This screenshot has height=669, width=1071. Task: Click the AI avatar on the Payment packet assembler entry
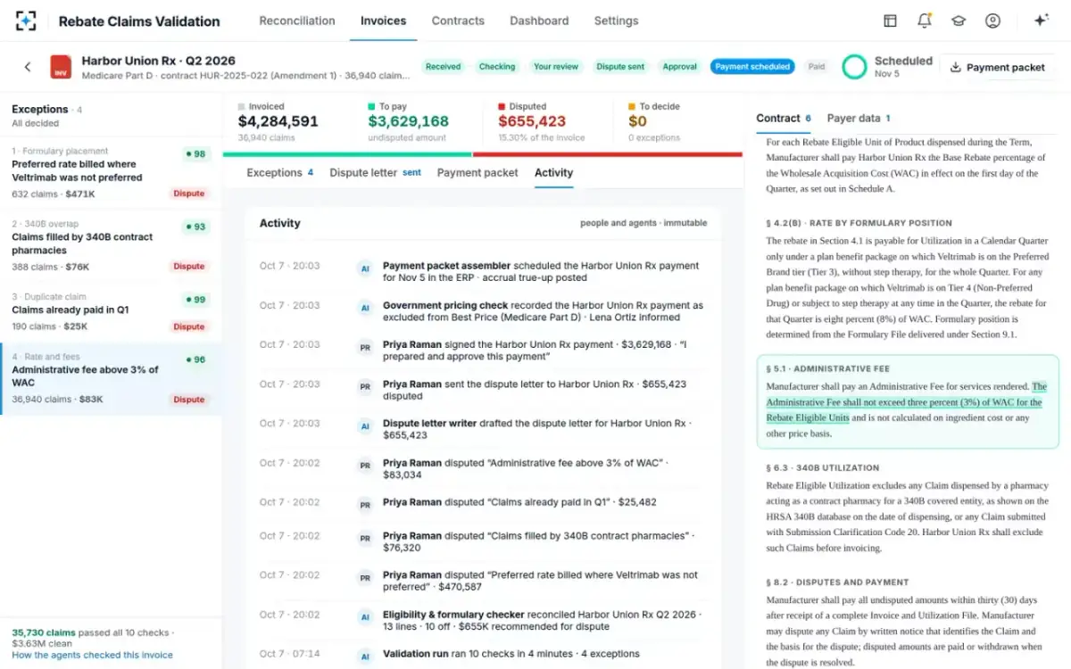coord(364,268)
